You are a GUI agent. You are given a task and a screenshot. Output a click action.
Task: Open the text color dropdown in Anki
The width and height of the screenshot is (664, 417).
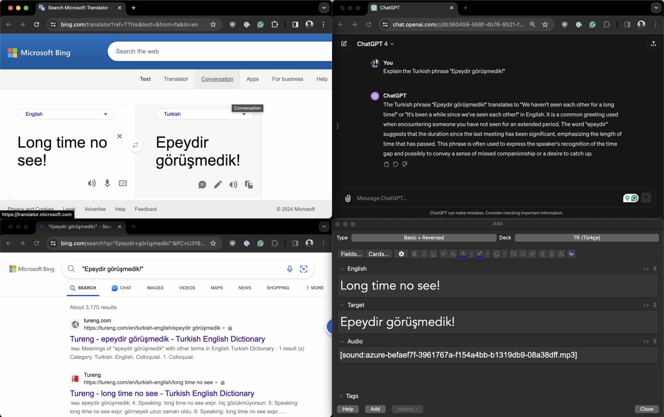click(x=471, y=254)
